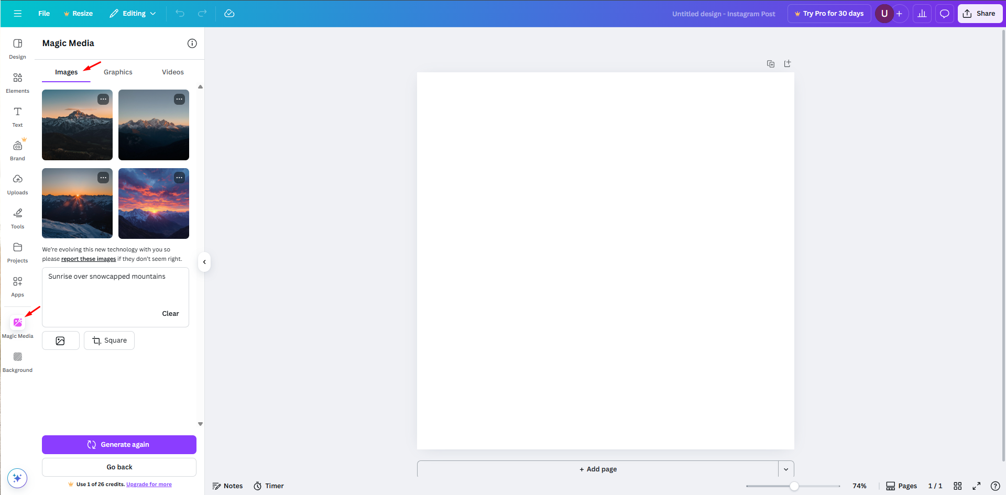Switch to the Graphics tab
The height and width of the screenshot is (495, 1006).
(x=118, y=72)
